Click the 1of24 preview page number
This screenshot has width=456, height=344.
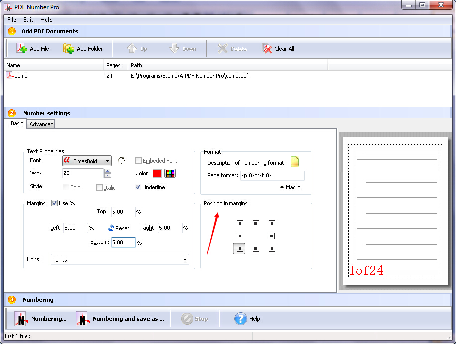[366, 271]
